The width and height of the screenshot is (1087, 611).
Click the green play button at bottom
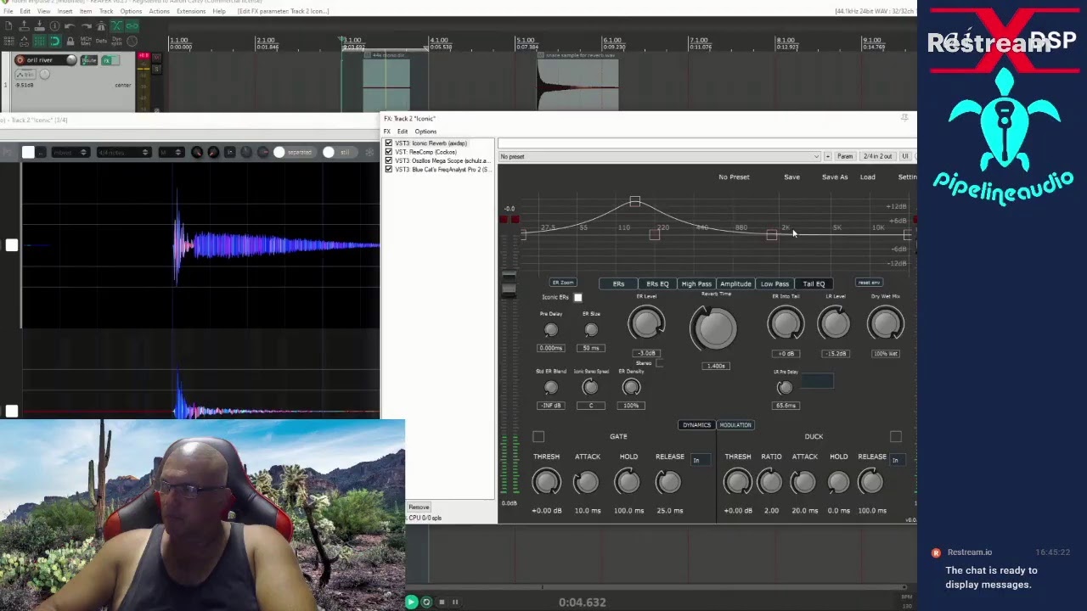pos(411,602)
